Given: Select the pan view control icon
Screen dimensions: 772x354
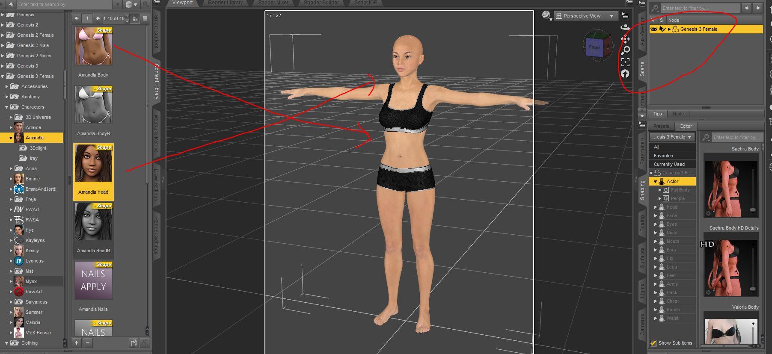Looking at the screenshot, I should [x=625, y=39].
